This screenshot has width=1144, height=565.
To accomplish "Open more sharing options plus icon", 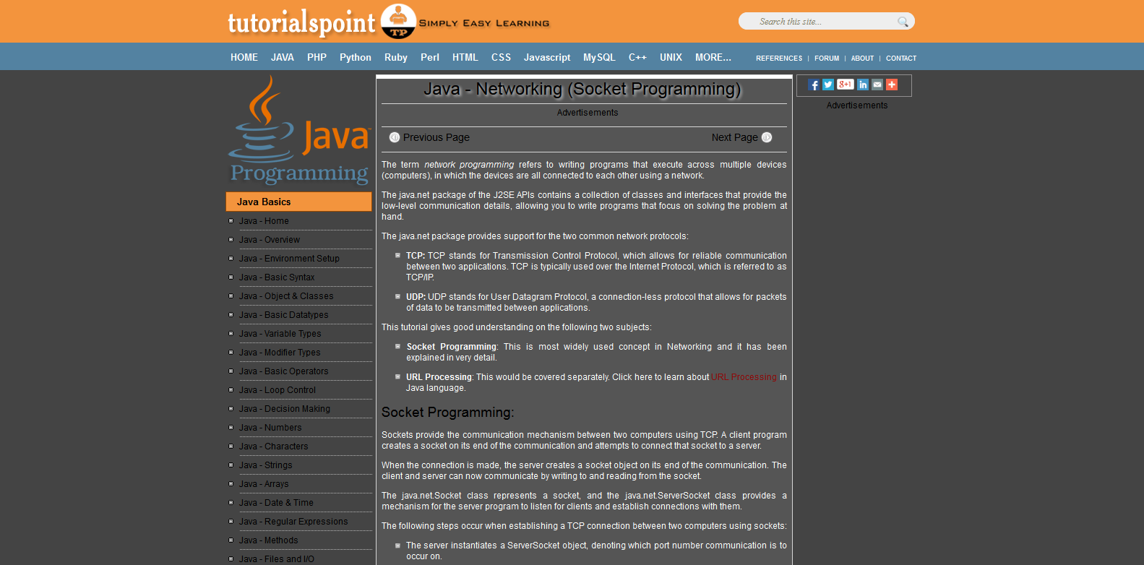I will click(x=892, y=85).
